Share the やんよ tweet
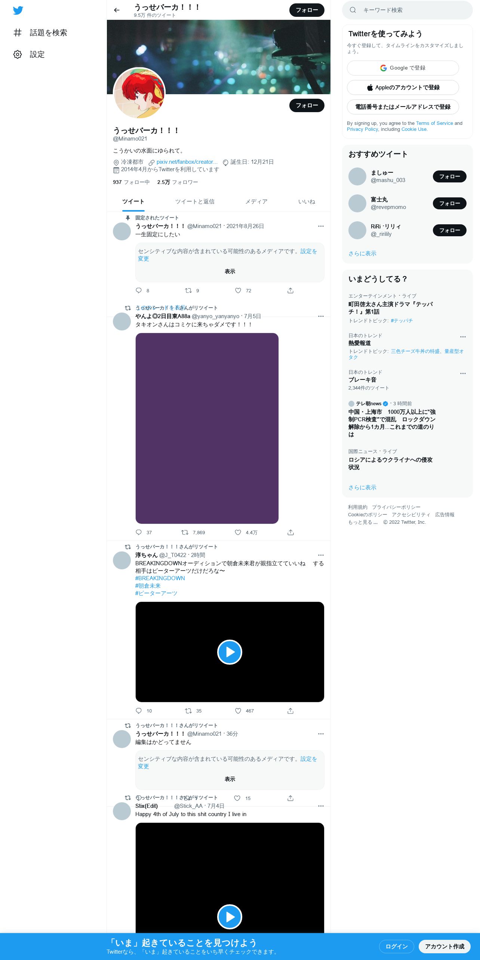The image size is (480, 960). coord(290,532)
